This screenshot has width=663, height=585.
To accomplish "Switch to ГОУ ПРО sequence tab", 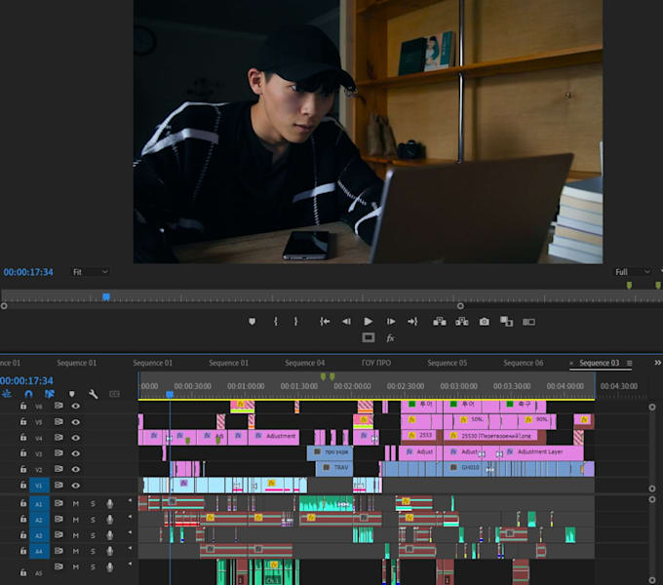I will pyautogui.click(x=376, y=363).
